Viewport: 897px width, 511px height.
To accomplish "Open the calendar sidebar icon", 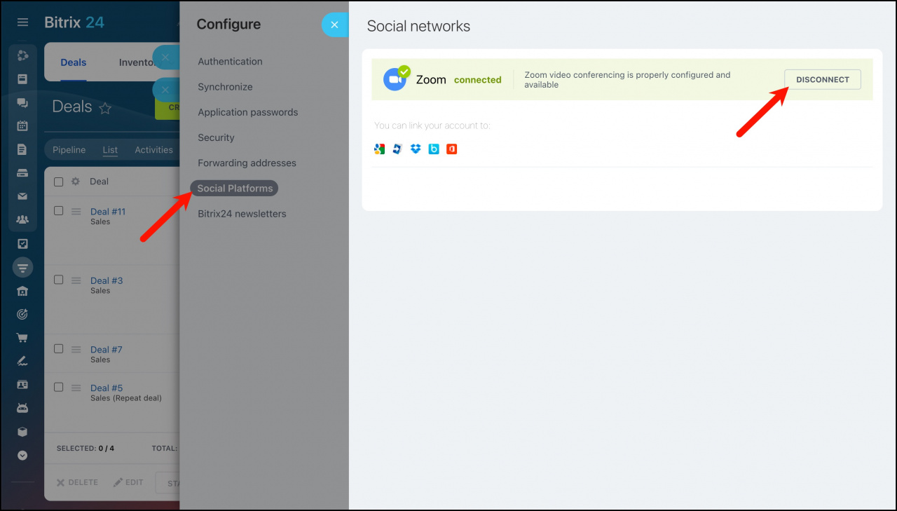I will click(22, 126).
